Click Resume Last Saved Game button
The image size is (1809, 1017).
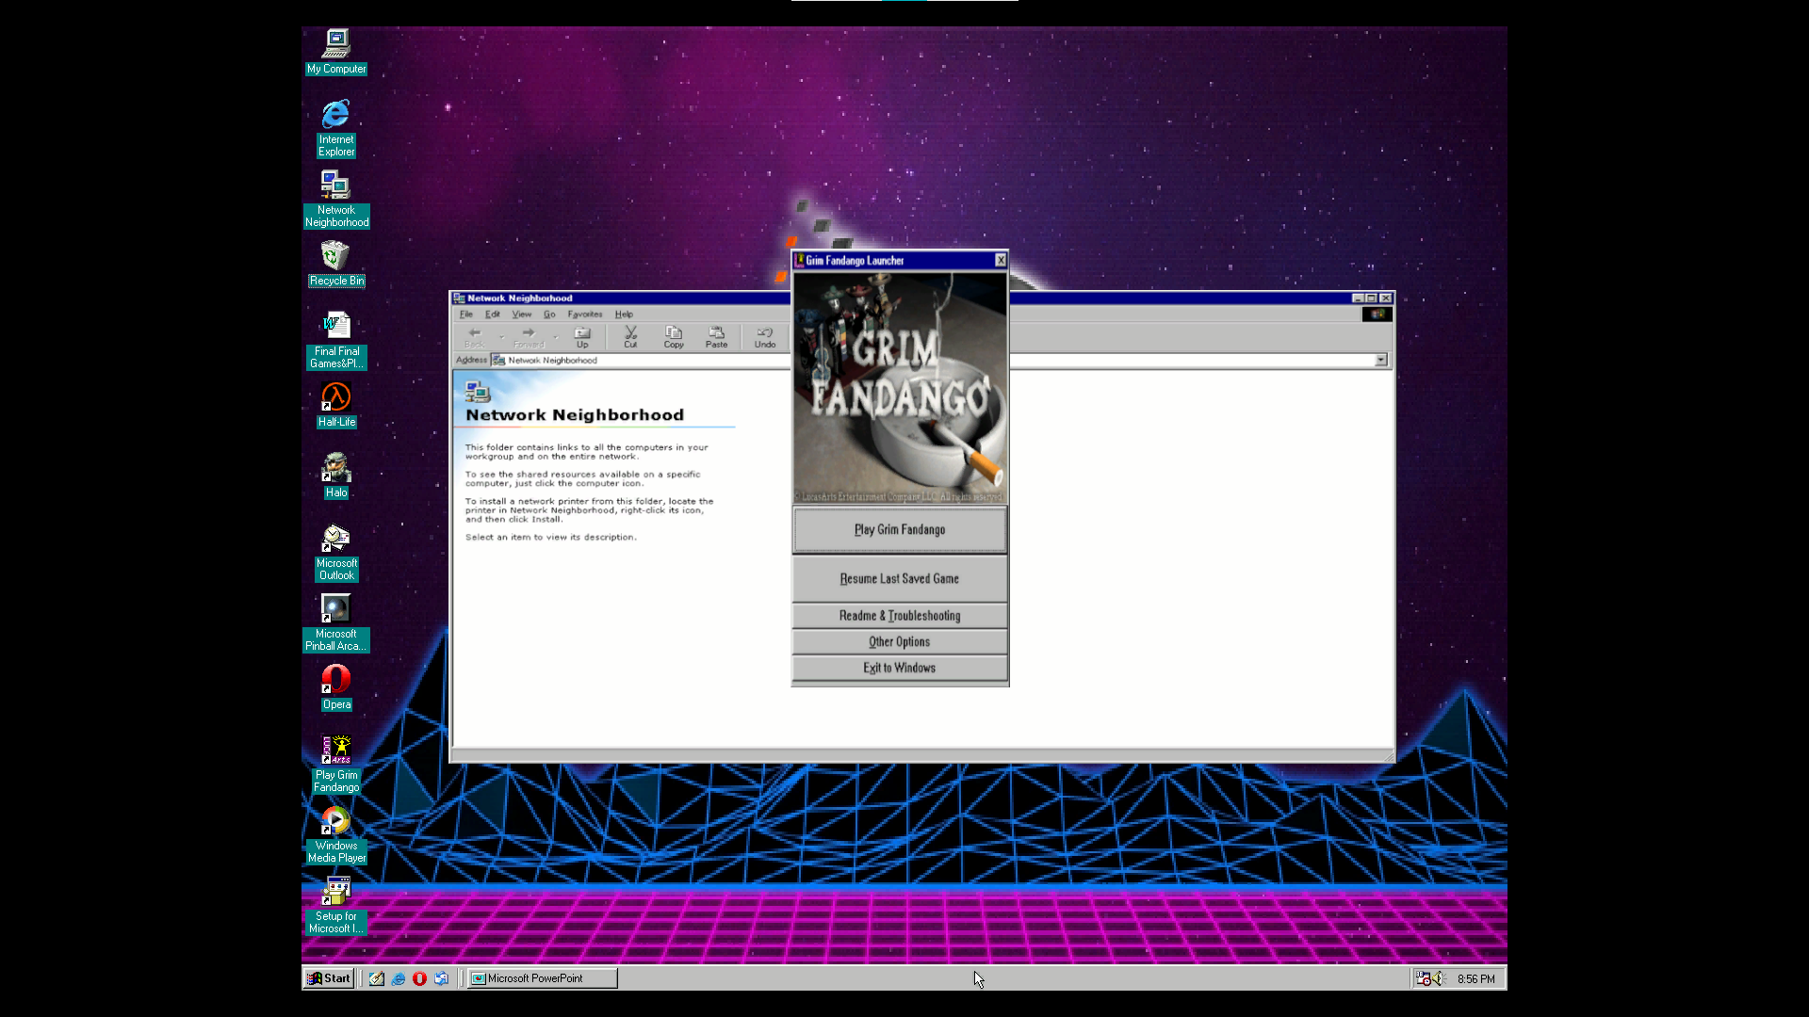(899, 579)
